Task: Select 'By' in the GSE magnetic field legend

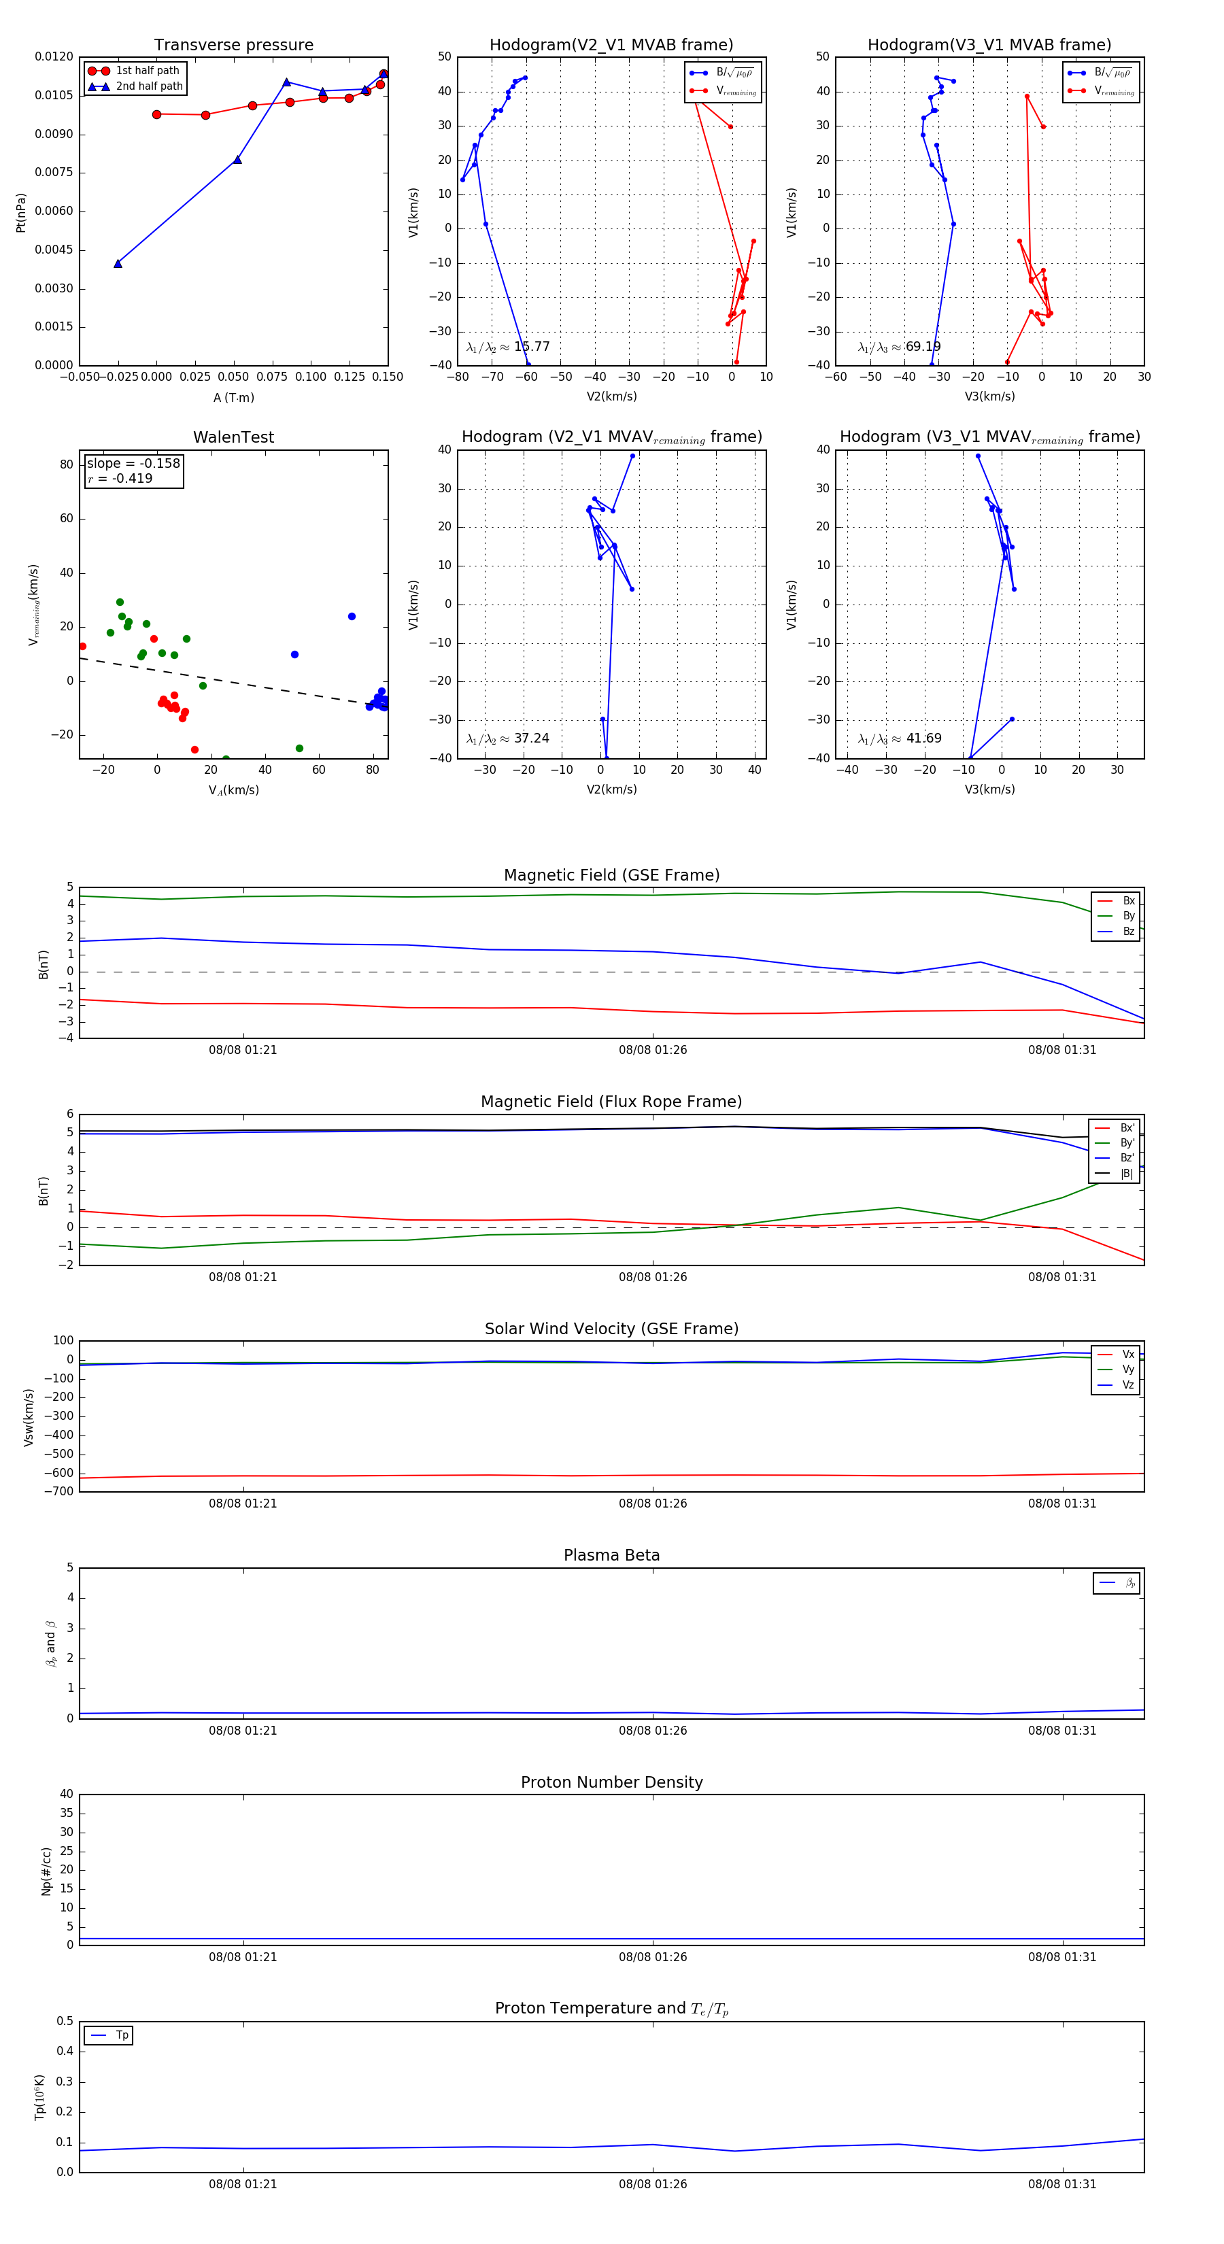Action: [x=1116, y=917]
